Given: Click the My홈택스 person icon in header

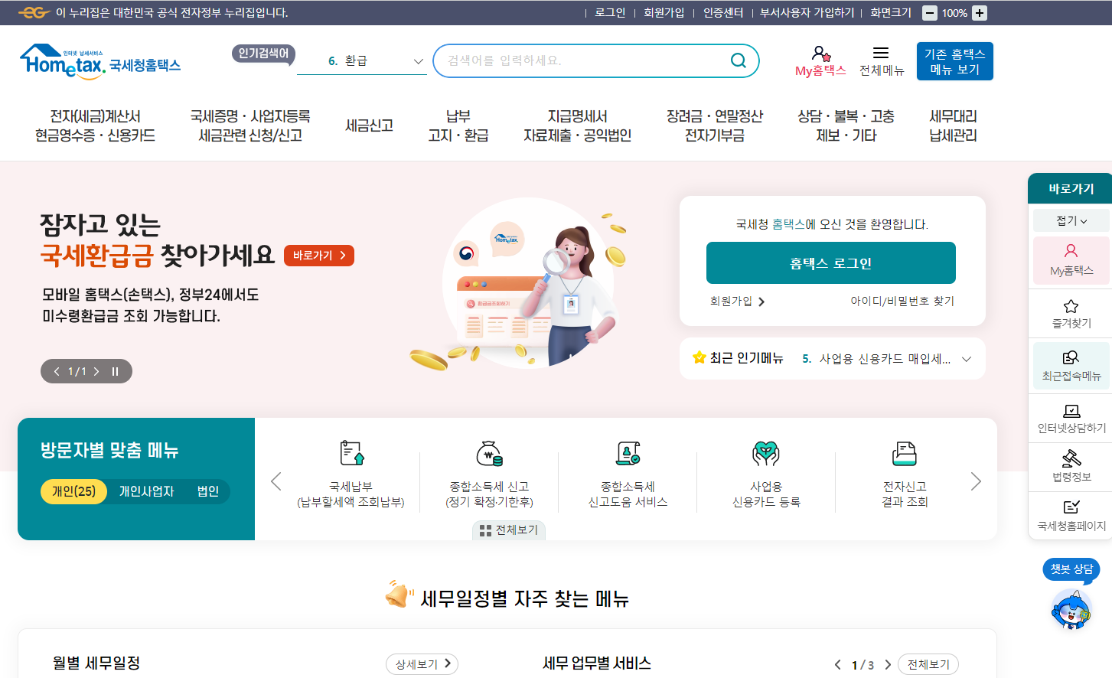Looking at the screenshot, I should 822,55.
